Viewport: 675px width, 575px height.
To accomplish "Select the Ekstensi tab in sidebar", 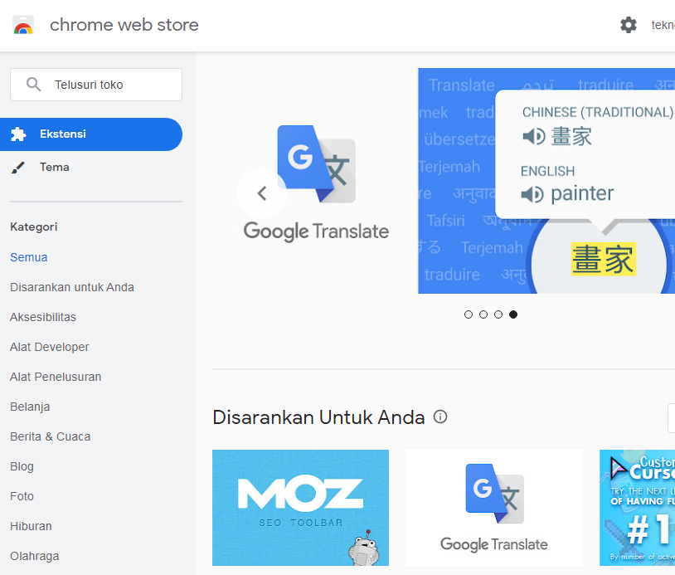I will coord(91,134).
